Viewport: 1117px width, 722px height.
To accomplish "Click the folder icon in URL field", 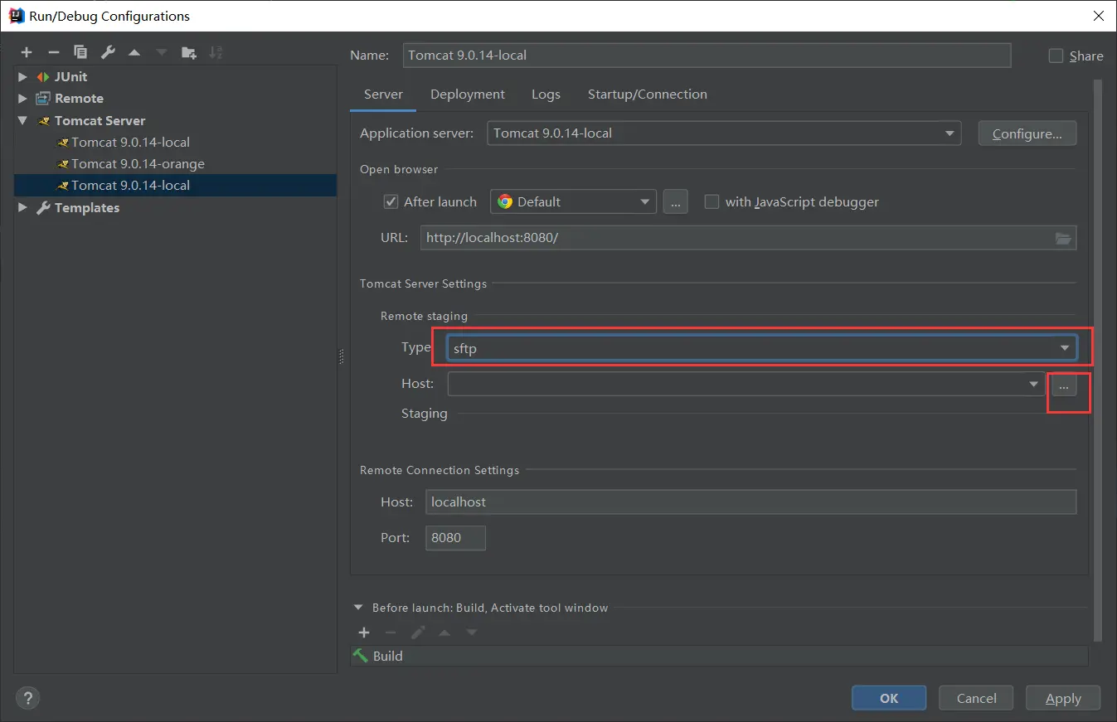I will coord(1063,238).
